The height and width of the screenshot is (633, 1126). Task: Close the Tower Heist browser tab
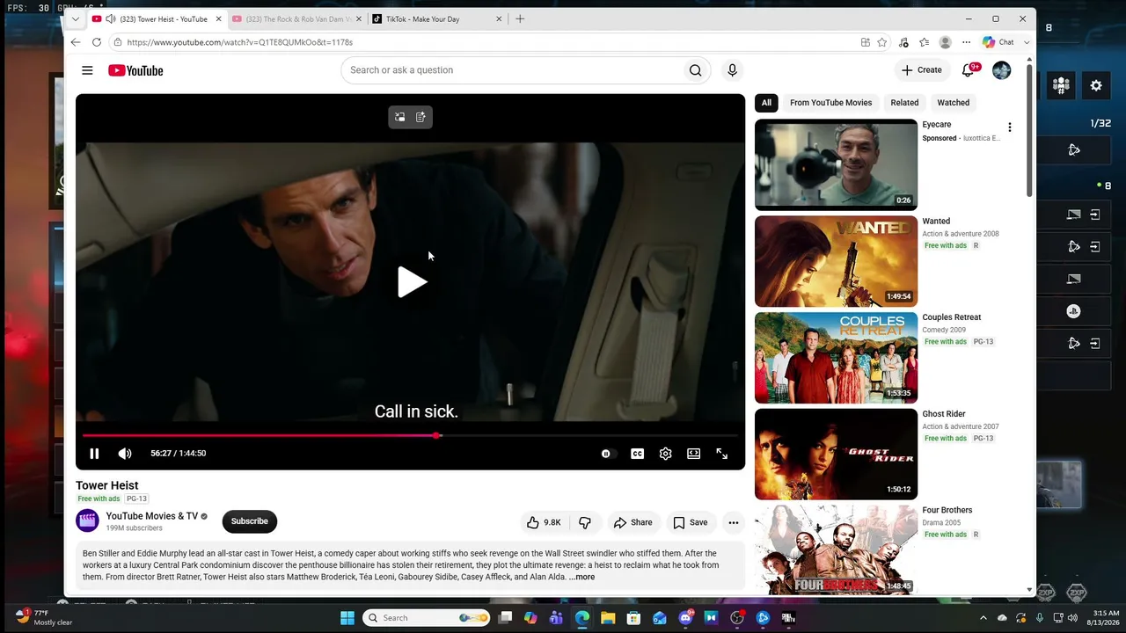pyautogui.click(x=218, y=19)
